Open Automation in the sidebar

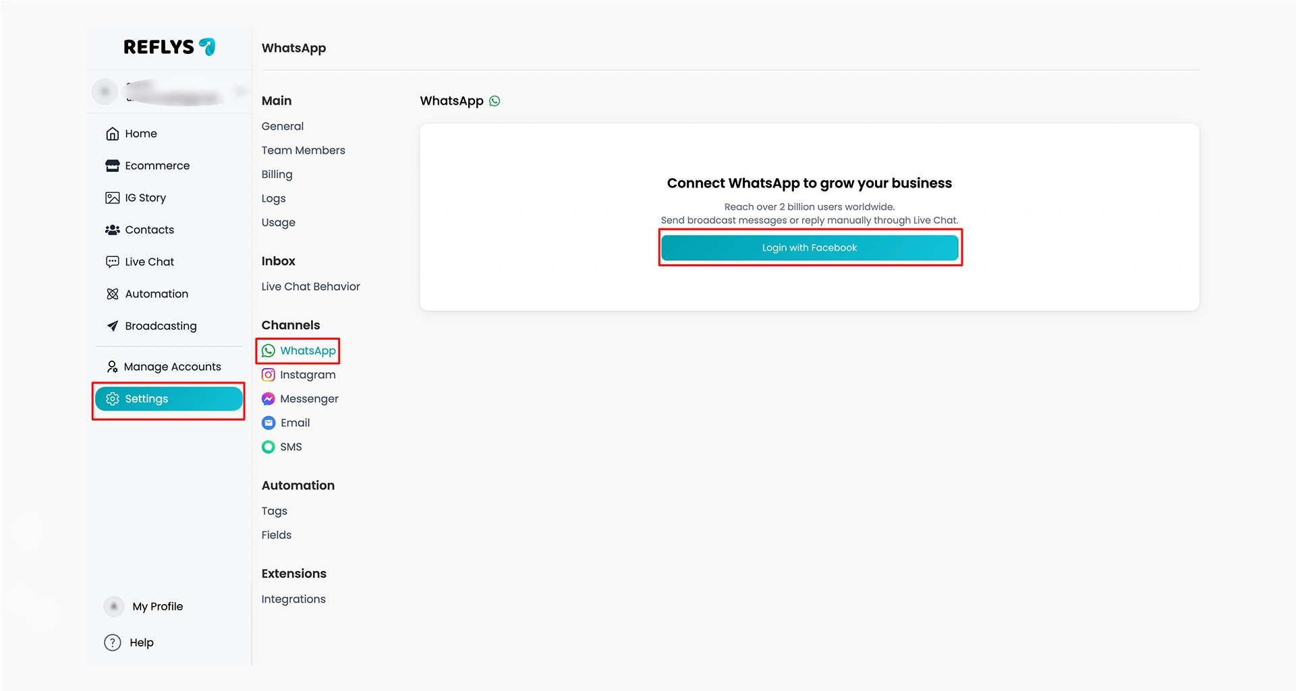coord(157,294)
